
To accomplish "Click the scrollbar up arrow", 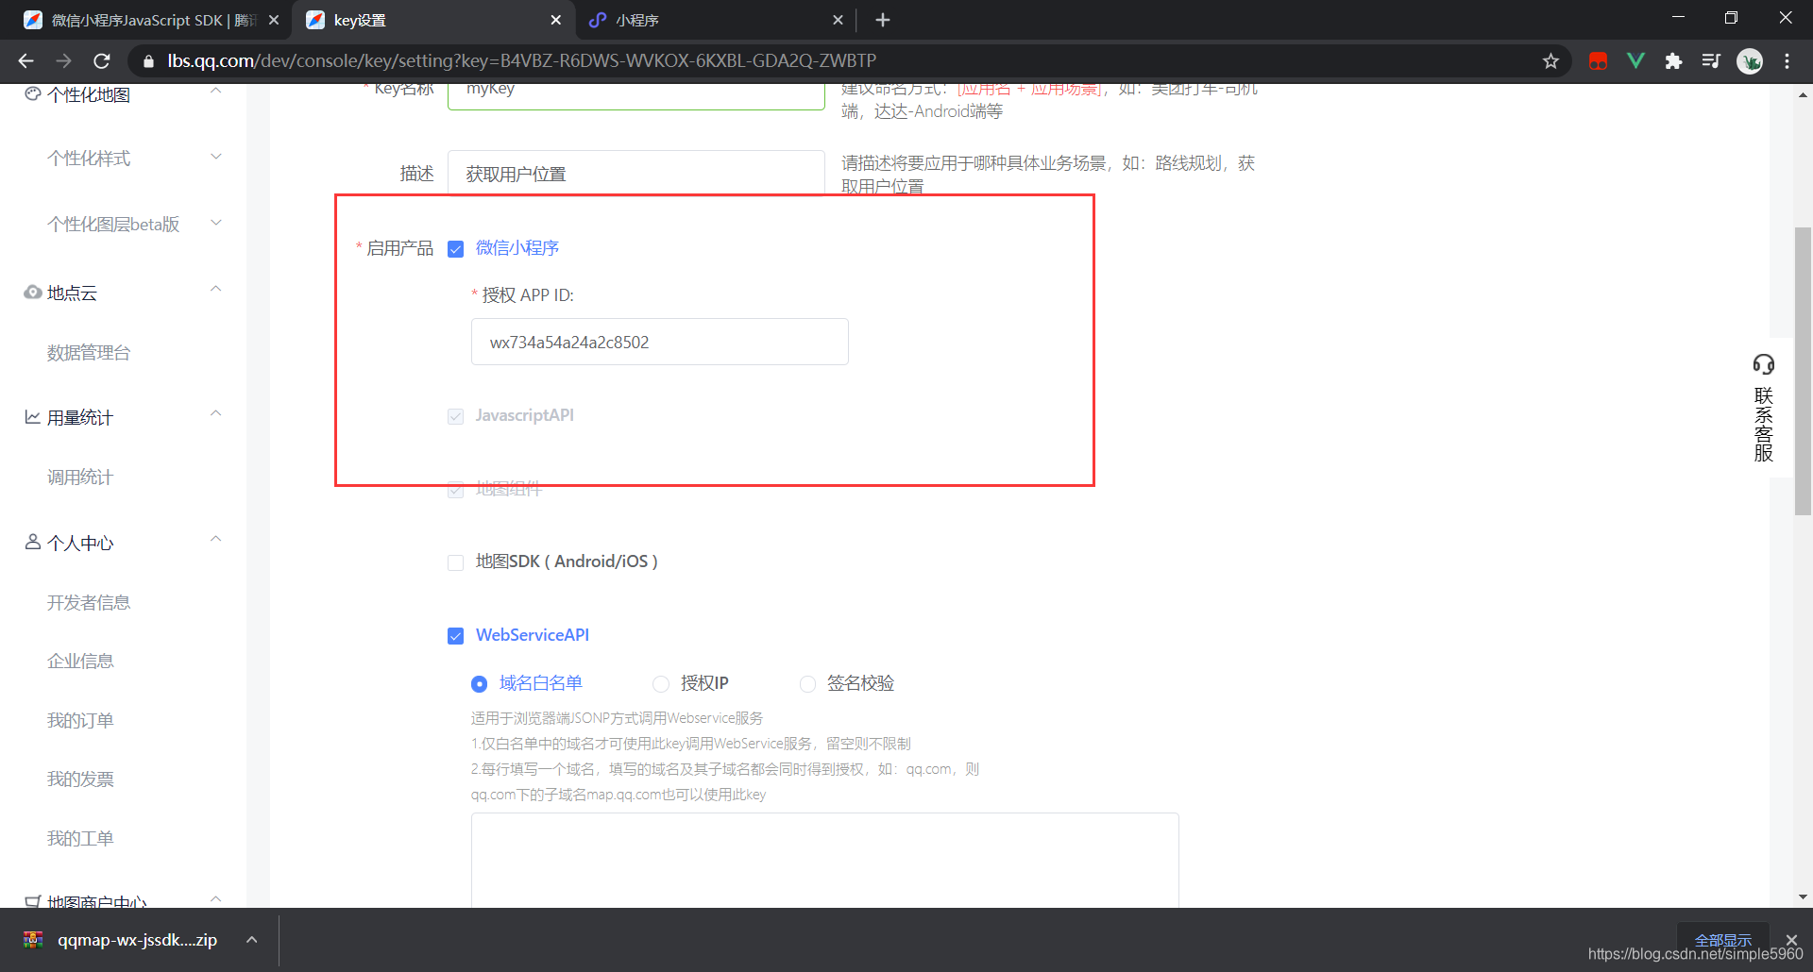I will 1803,94.
